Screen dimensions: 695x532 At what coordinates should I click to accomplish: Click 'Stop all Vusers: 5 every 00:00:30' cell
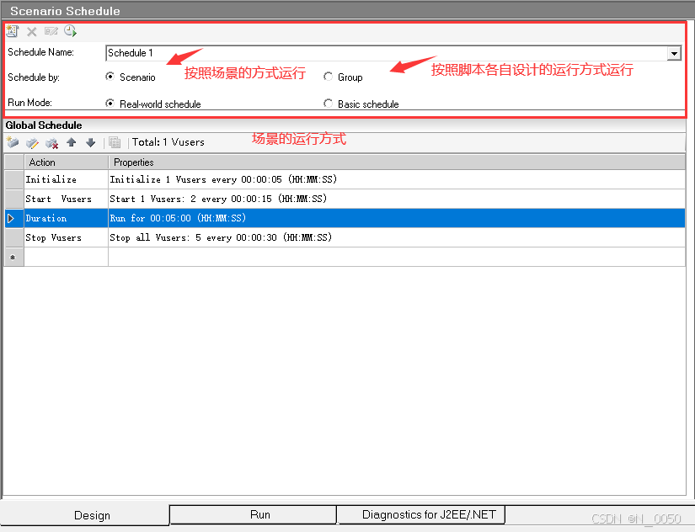pyautogui.click(x=397, y=237)
